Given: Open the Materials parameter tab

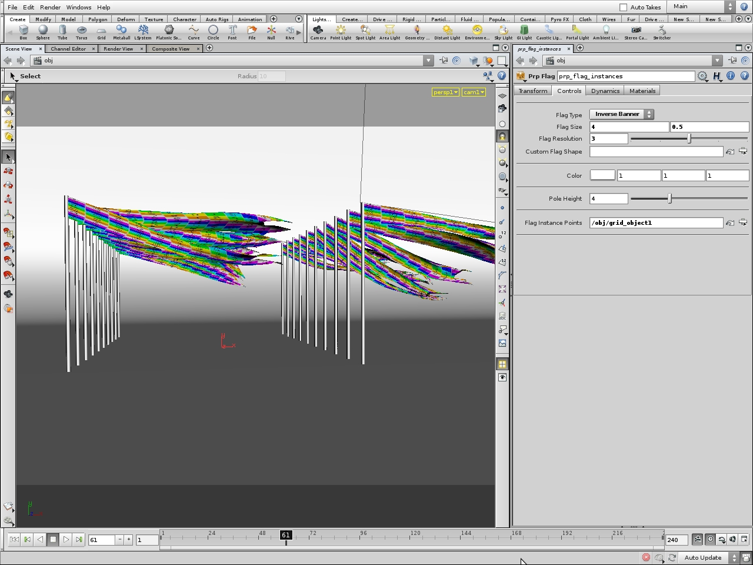Looking at the screenshot, I should [x=642, y=91].
